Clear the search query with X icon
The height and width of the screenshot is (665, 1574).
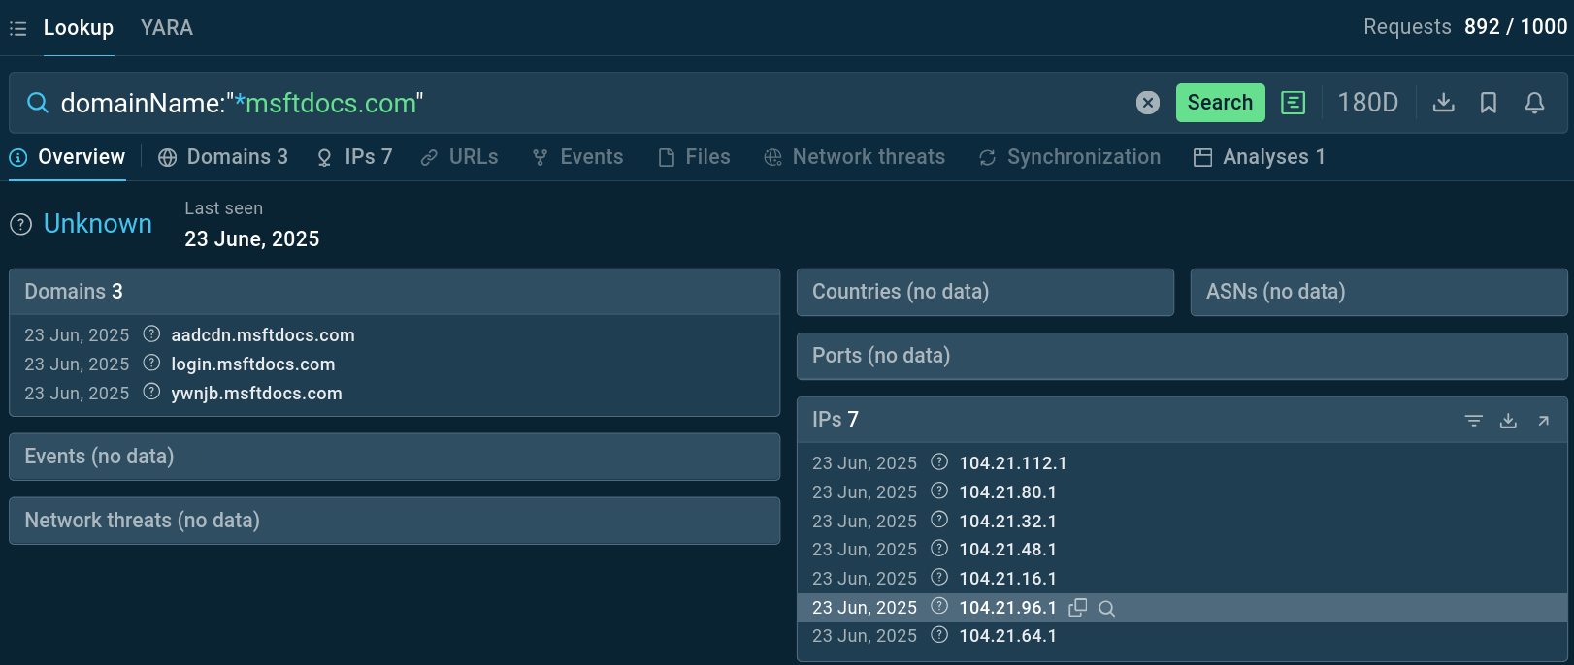1147,103
